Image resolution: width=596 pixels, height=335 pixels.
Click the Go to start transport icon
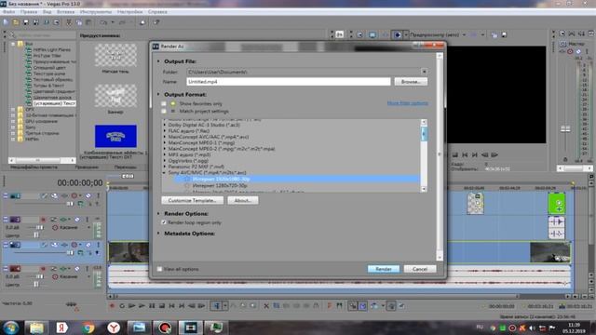pyautogui.click(x=171, y=306)
